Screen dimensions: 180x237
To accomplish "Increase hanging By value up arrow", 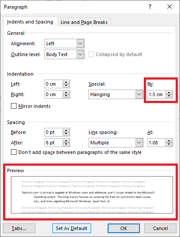I will [x=169, y=93].
